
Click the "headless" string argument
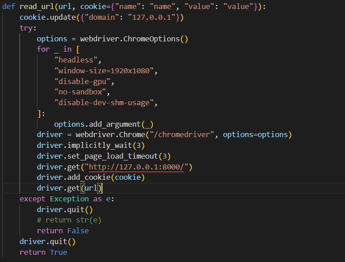[x=76, y=60]
